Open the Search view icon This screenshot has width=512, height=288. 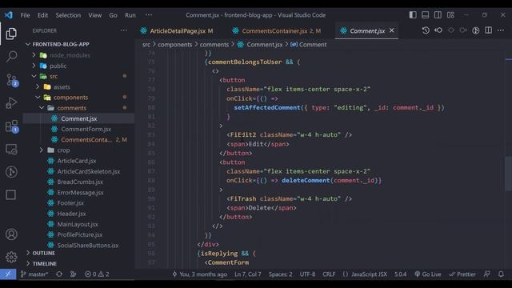point(11,56)
